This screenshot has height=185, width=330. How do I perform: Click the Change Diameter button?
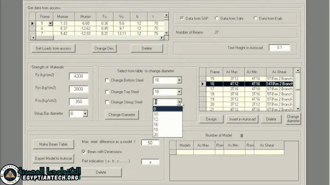122,115
